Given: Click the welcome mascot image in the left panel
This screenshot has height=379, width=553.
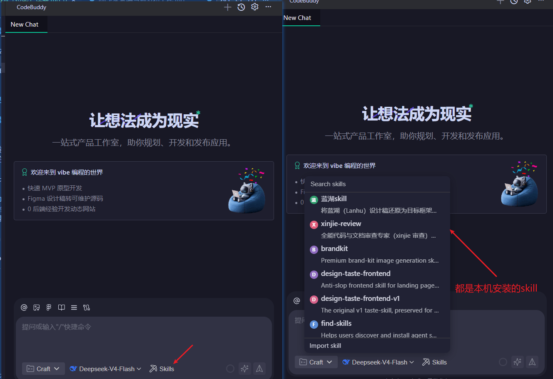Looking at the screenshot, I should 247,190.
